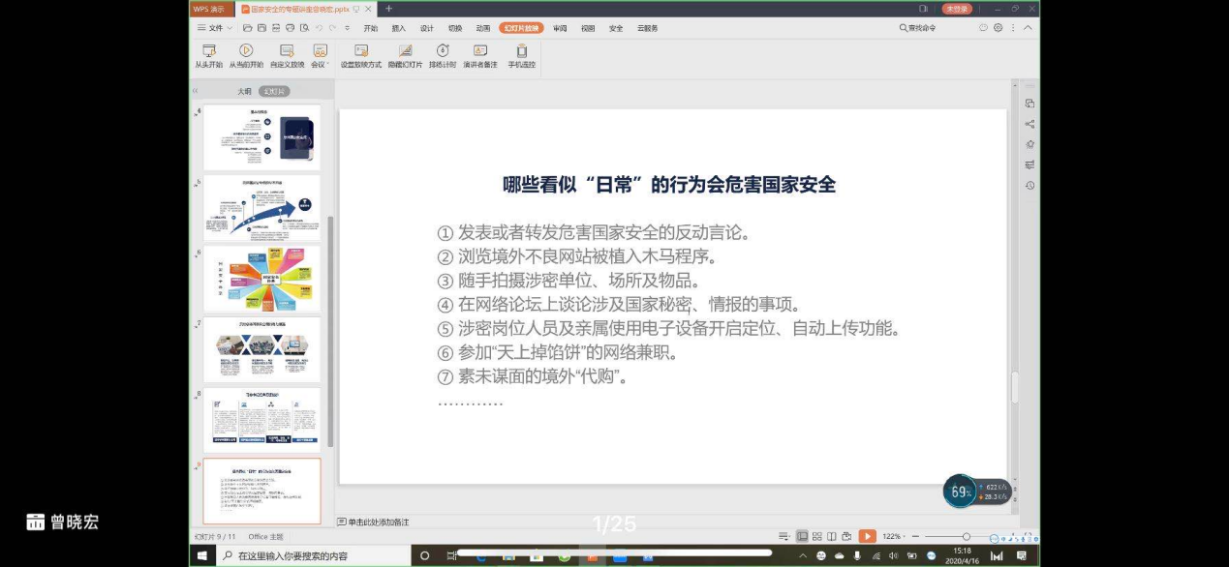Click 演讲者备注 presenter notes icon
Image resolution: width=1229 pixels, height=567 pixels.
point(479,51)
